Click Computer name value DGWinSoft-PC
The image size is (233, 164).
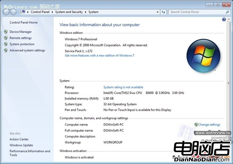click(x=114, y=125)
